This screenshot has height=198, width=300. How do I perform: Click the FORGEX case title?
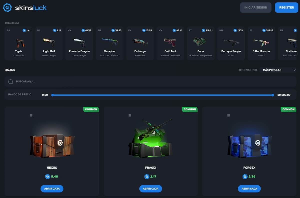click(x=249, y=168)
